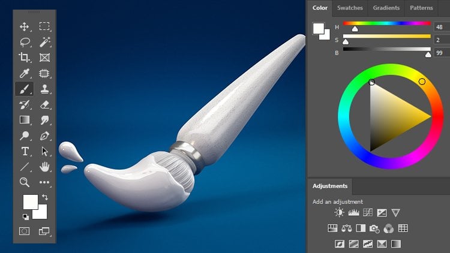Activate the Crop tool
This screenshot has height=253, width=450.
pyautogui.click(x=25, y=58)
